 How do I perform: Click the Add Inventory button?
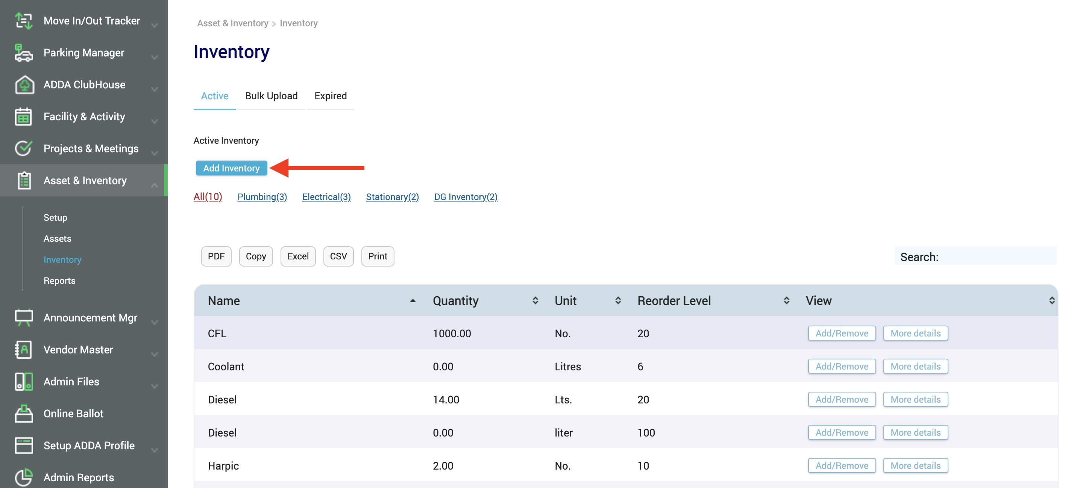(231, 168)
